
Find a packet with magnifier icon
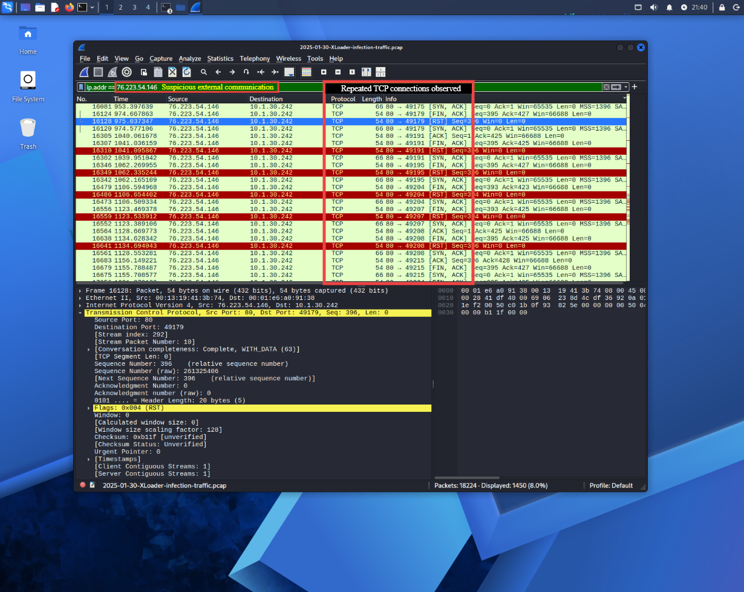click(x=204, y=72)
